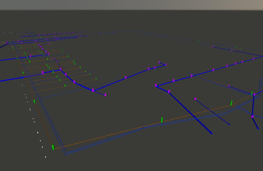The height and width of the screenshot is (171, 263).
Task: Select vertical blue pipe at far right edge
Action: coord(253,105)
